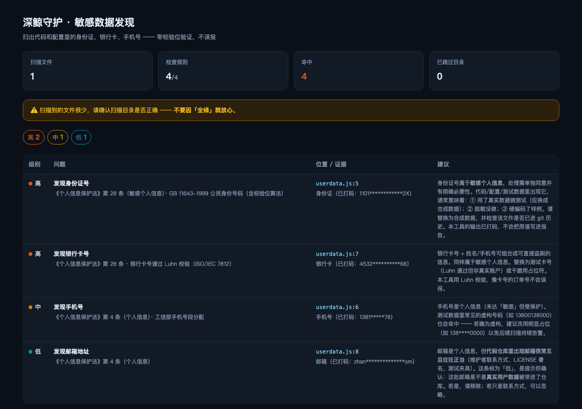
Task: Click the 命中 stat card
Action: (x=359, y=70)
